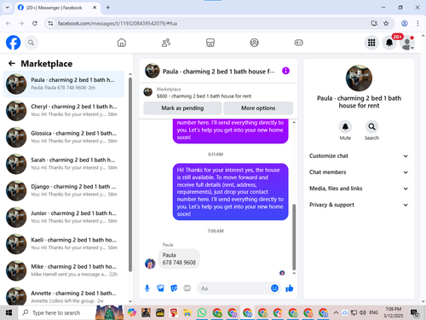Open the $800 charming 2 bed listing link
This screenshot has height=320, width=426.
coord(204,96)
